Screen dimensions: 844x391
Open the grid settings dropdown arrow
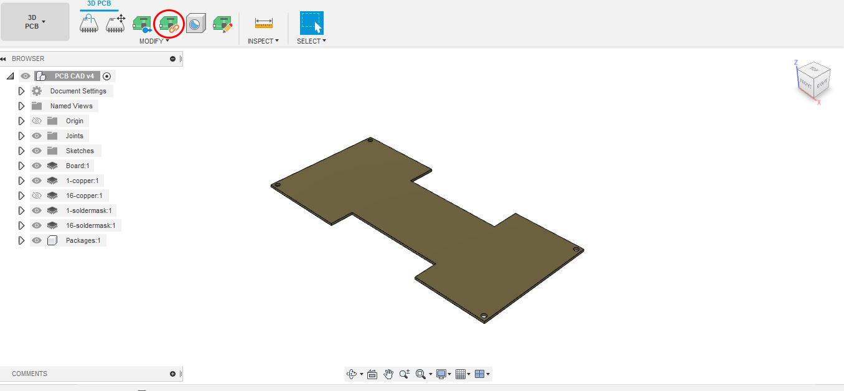pos(469,374)
